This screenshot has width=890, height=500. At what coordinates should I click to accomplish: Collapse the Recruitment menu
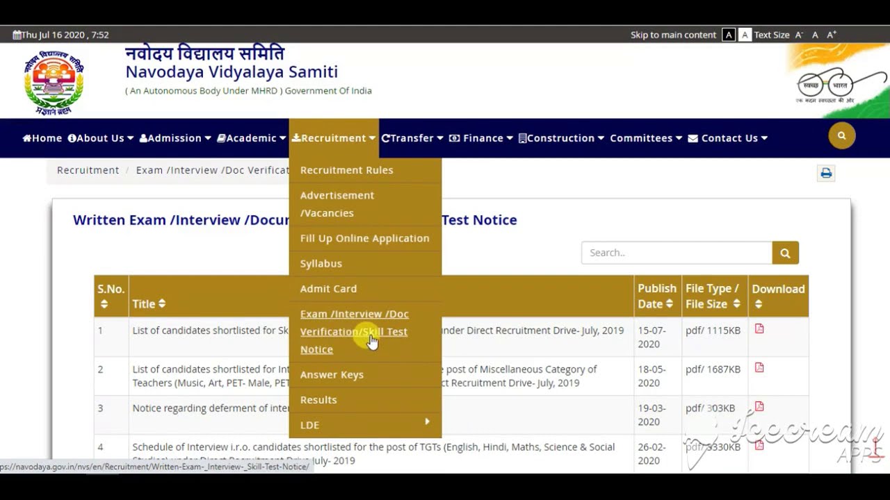334,138
